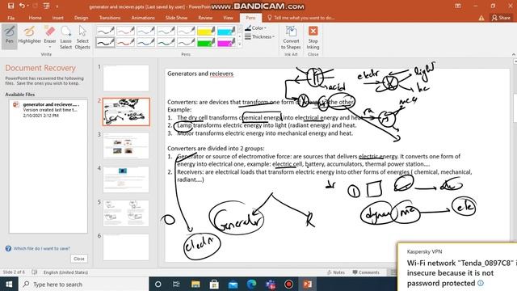Select slide 5 thumbnail
The width and height of the screenshot is (517, 291).
tap(126, 213)
